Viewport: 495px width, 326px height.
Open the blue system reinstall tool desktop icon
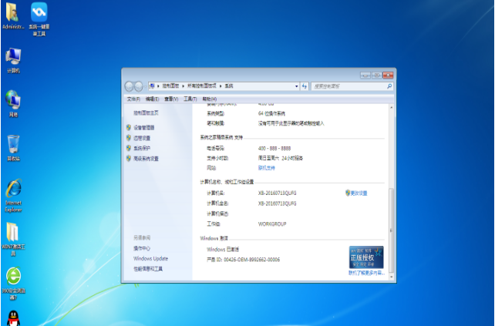click(39, 19)
